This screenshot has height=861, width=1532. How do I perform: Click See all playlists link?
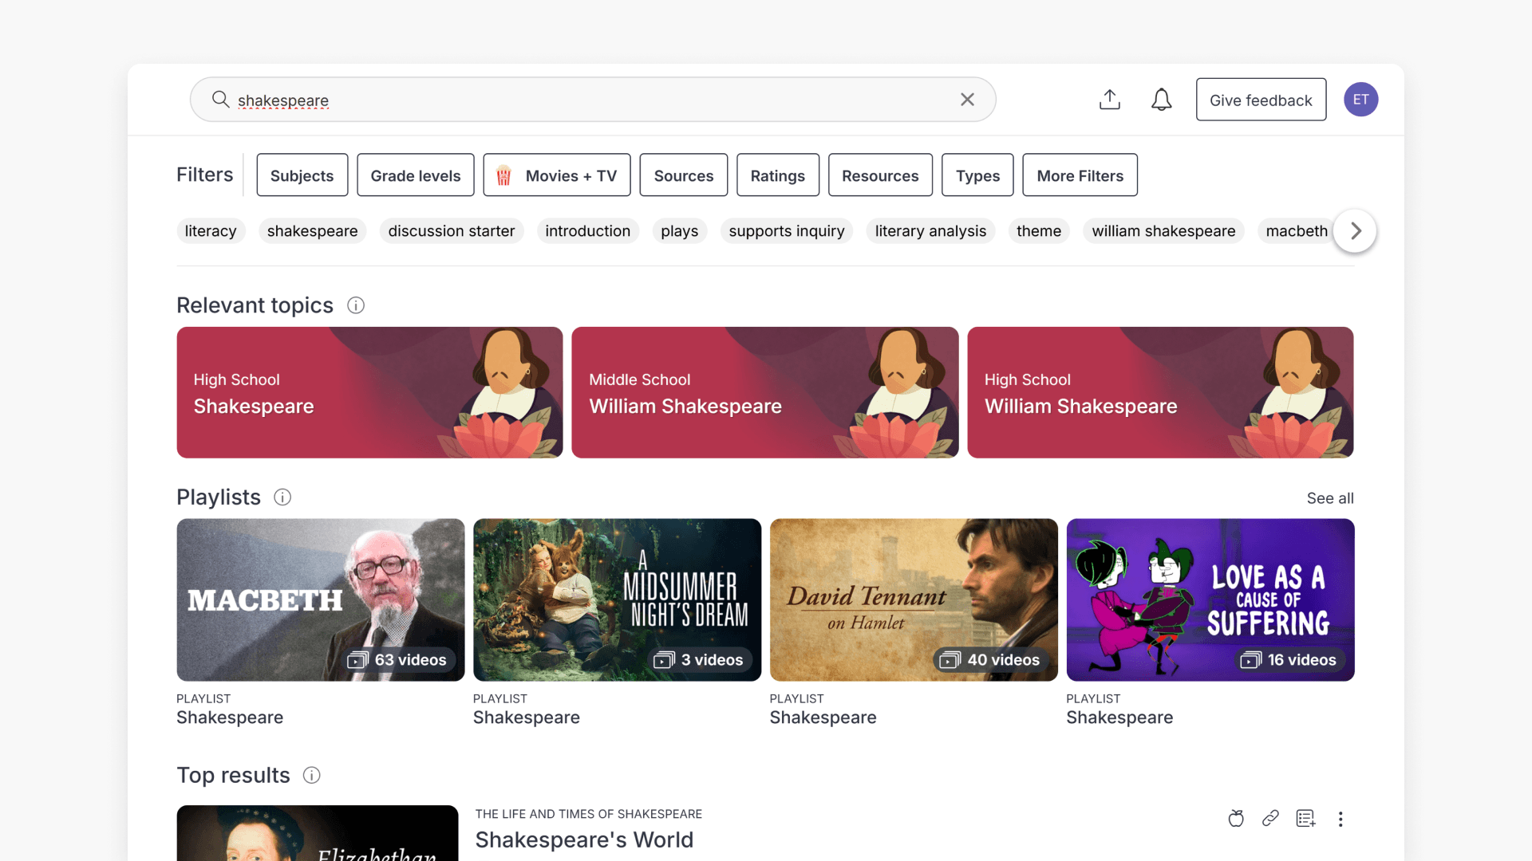(x=1329, y=498)
